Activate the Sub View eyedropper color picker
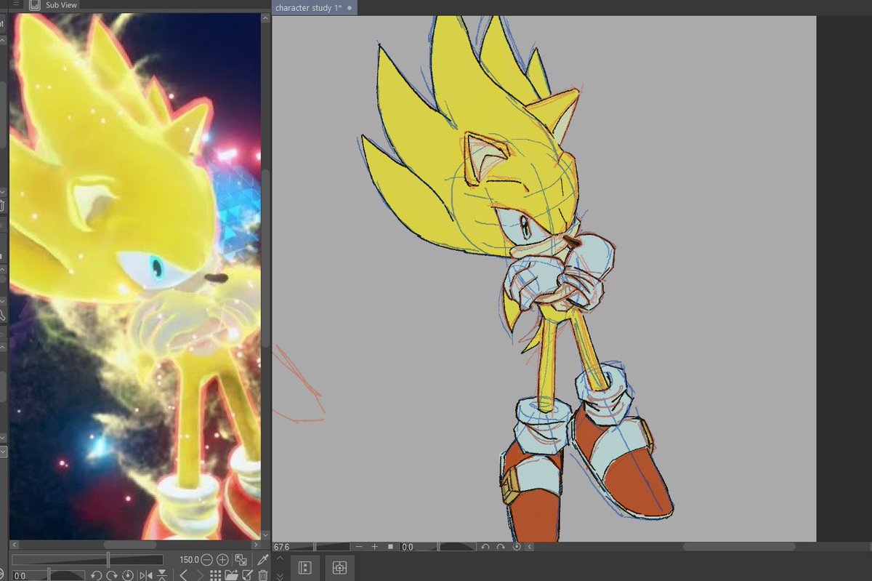Screen dimensions: 872x581 click(x=264, y=560)
